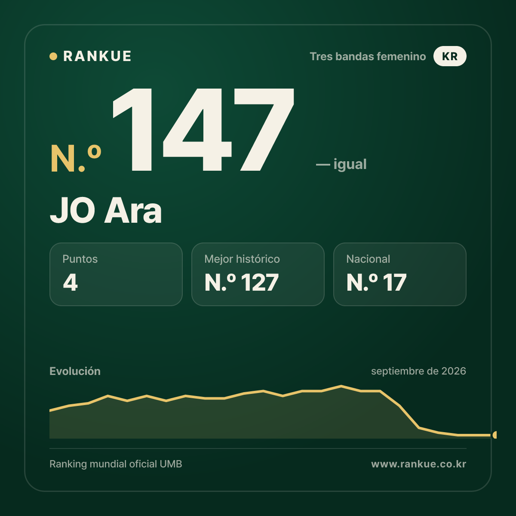This screenshot has width=516, height=516.
Task: Click the 'Ranking mundial oficial UMB' footer text
Action: (116, 464)
